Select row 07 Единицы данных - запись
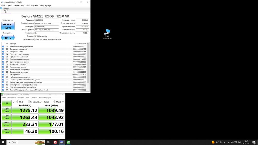This screenshot has width=258, height=145. 44,62
